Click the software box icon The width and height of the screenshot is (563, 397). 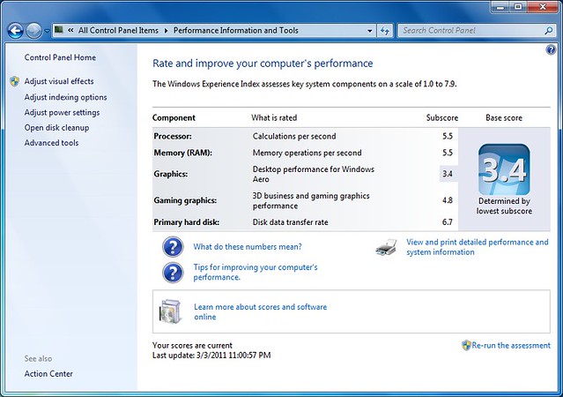(169, 311)
